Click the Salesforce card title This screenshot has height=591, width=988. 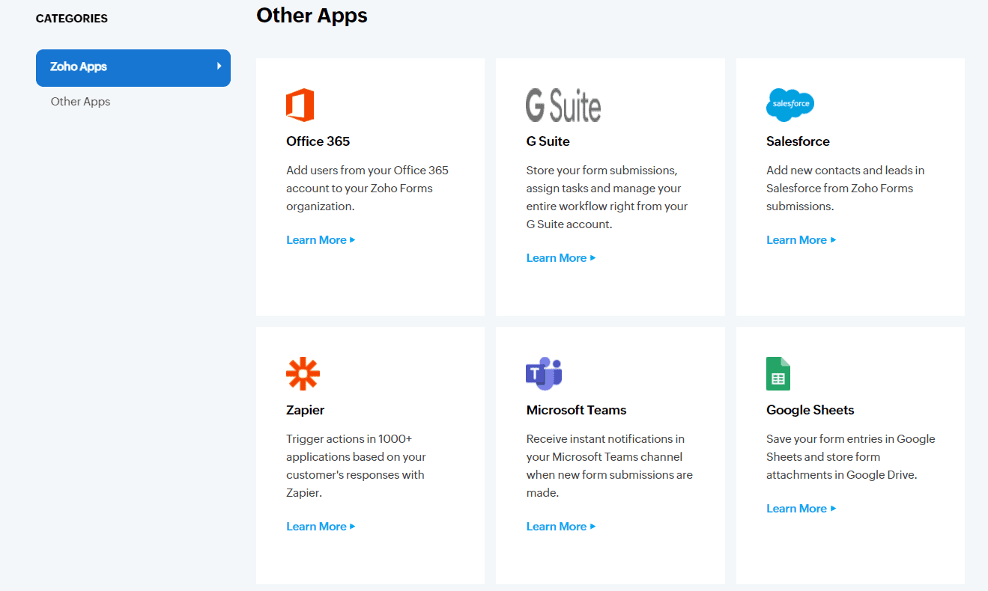798,141
